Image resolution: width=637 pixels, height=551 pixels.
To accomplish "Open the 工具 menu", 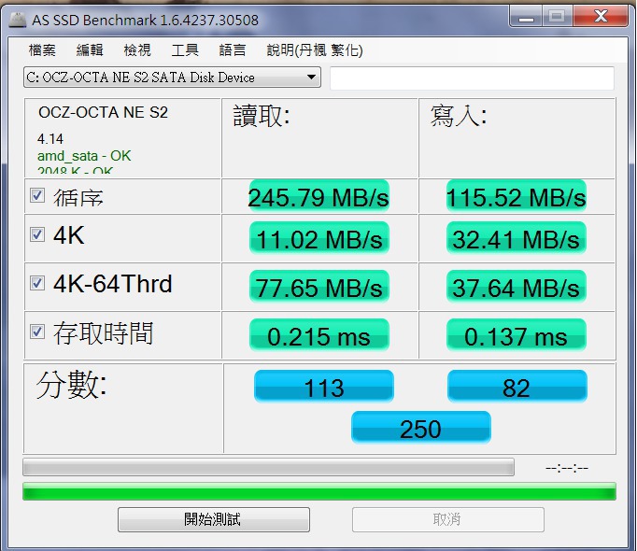I will tap(185, 50).
